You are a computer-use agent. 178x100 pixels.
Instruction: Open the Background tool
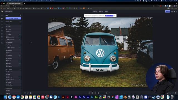13,37
